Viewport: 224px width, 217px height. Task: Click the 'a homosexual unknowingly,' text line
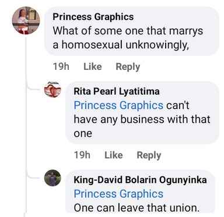(121, 45)
